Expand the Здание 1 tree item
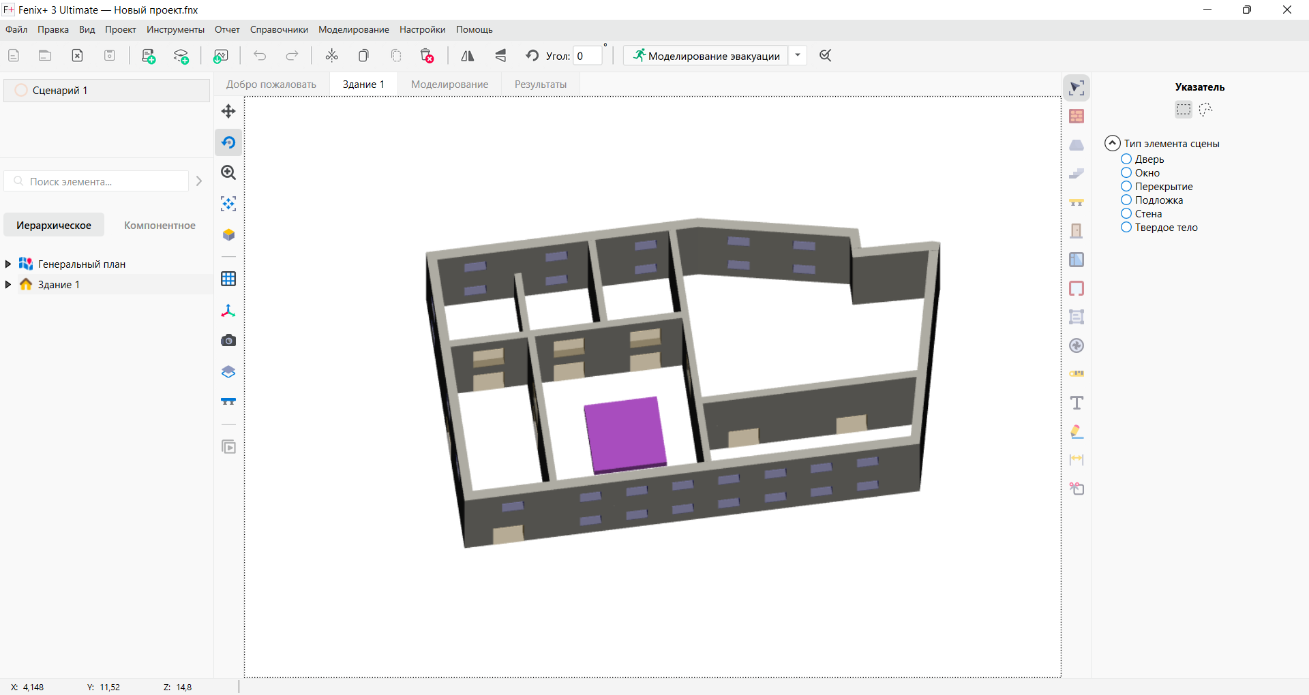This screenshot has width=1309, height=695. point(7,284)
